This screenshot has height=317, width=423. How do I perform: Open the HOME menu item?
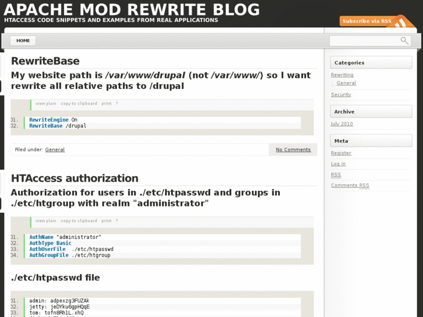(x=23, y=41)
